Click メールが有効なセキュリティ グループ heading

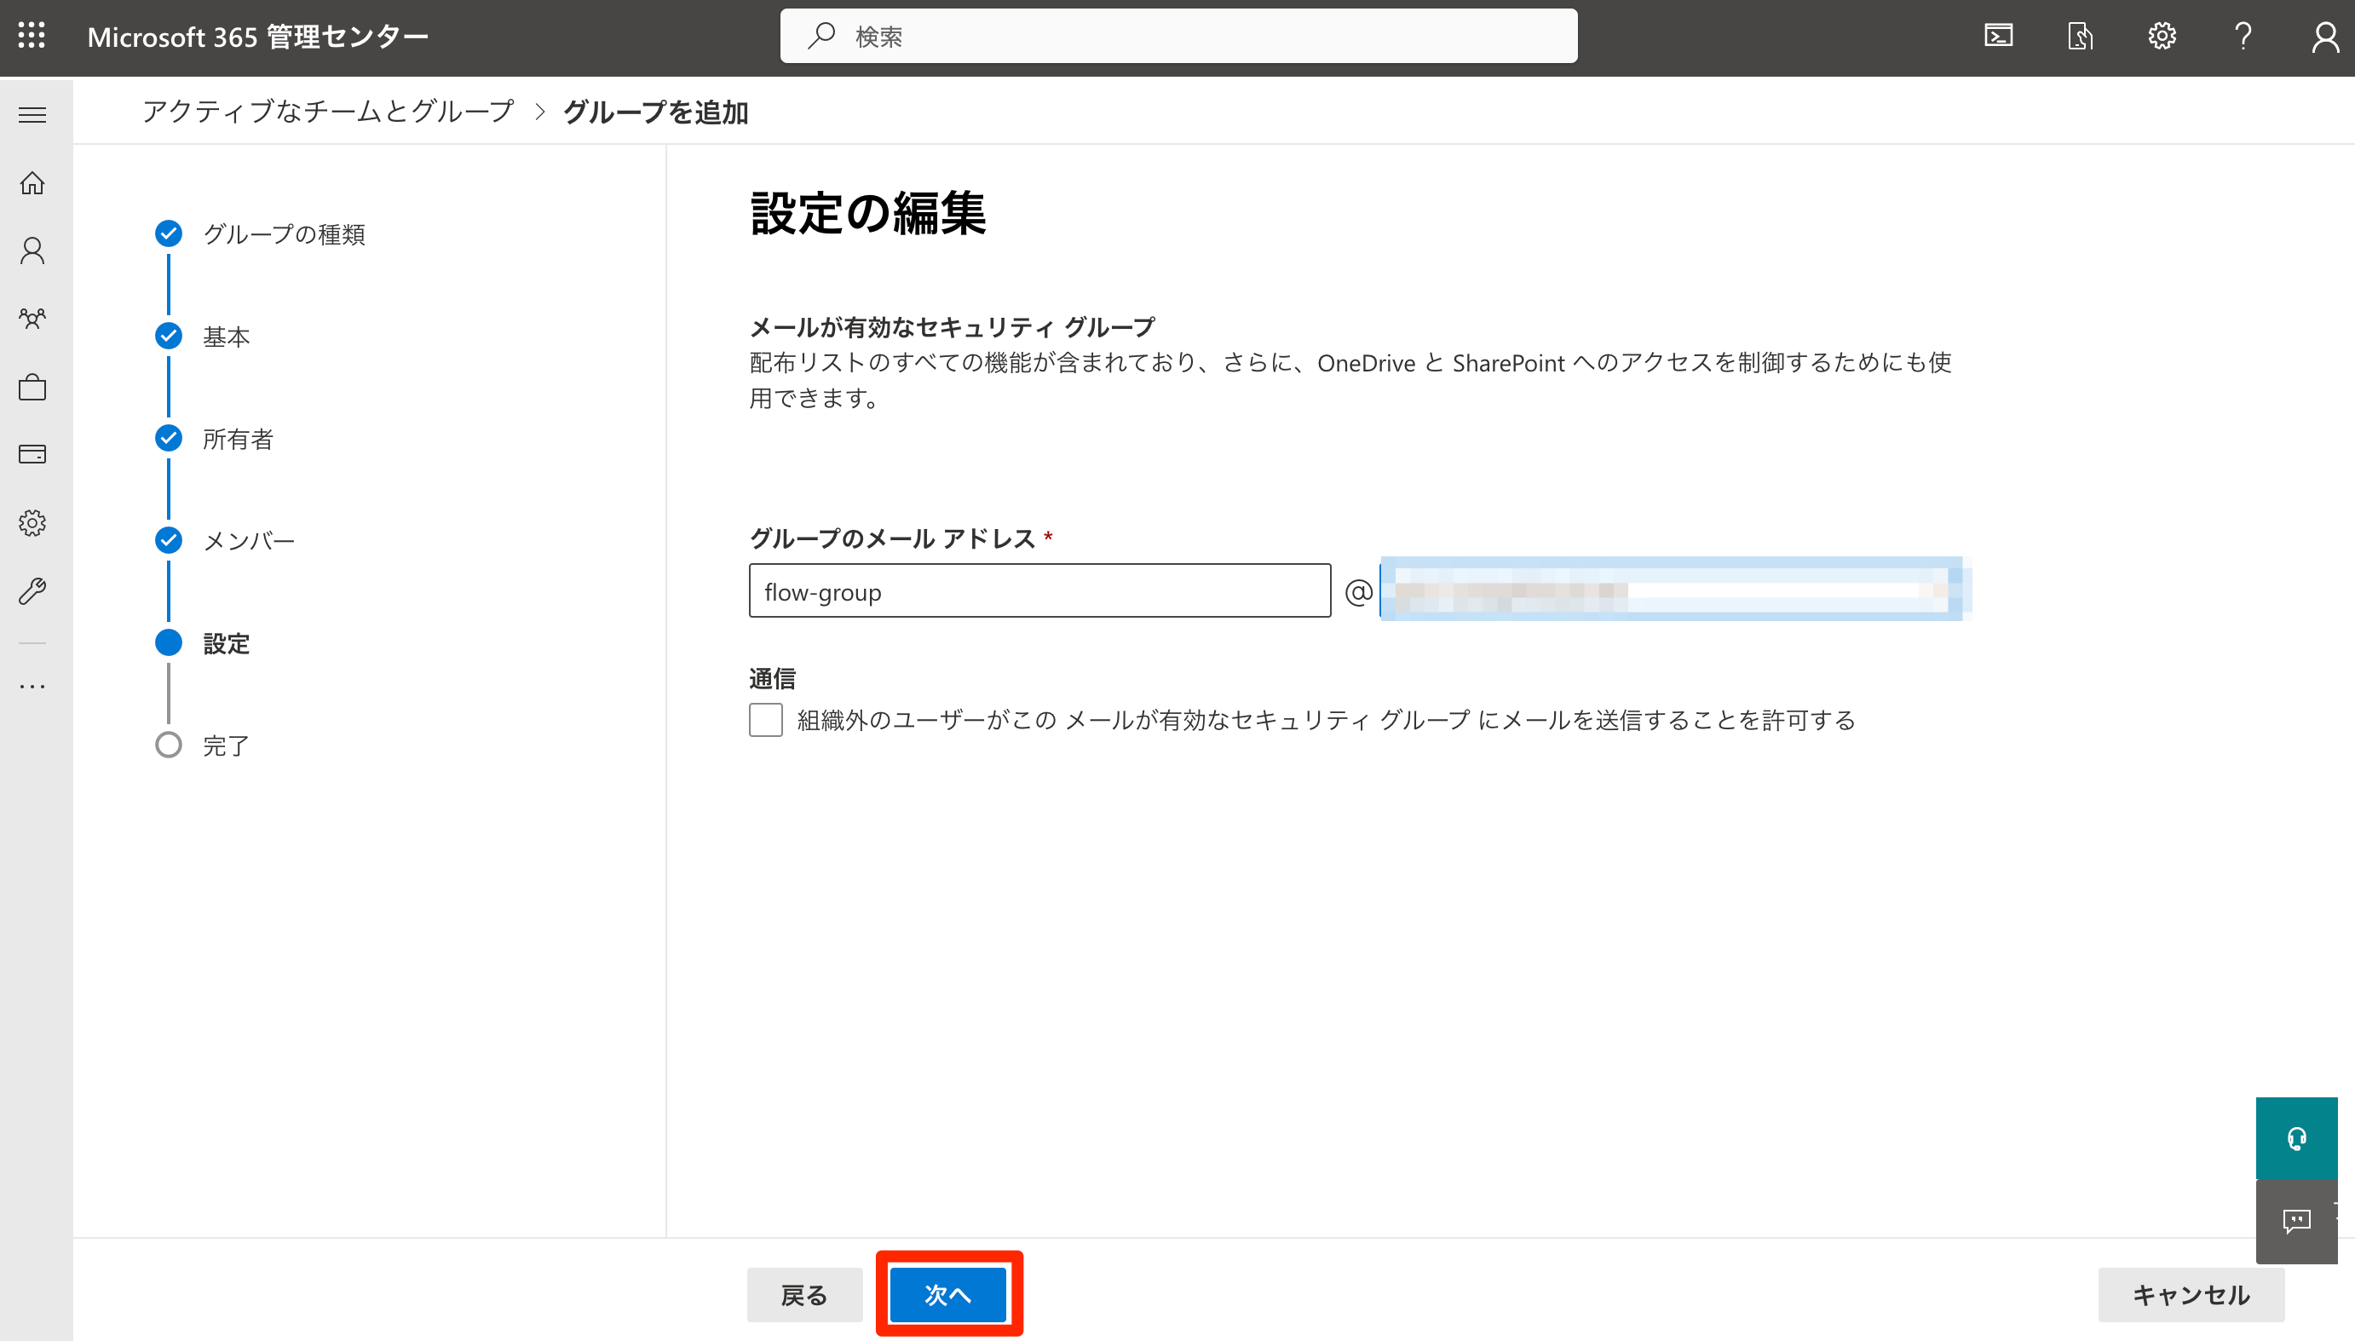953,327
